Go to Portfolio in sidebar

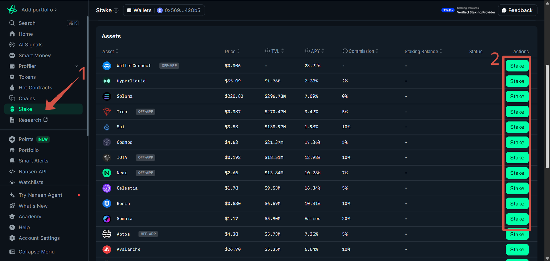[x=29, y=150]
